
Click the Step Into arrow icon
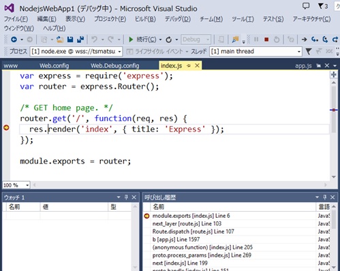point(315,39)
